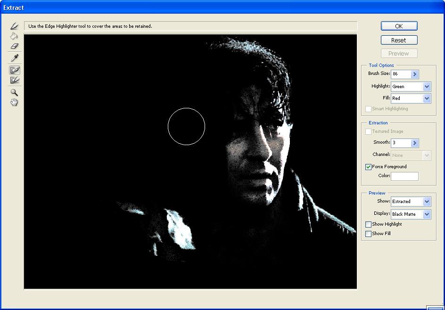Image resolution: width=445 pixels, height=310 pixels.
Task: Open the Brush Size slider arrow
Action: (x=415, y=74)
